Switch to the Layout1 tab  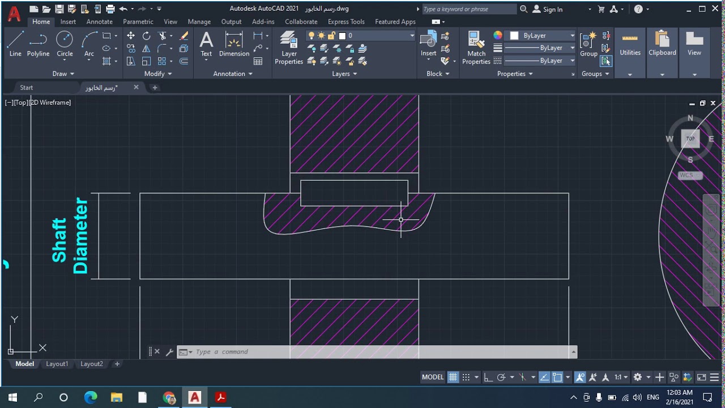pyautogui.click(x=57, y=364)
